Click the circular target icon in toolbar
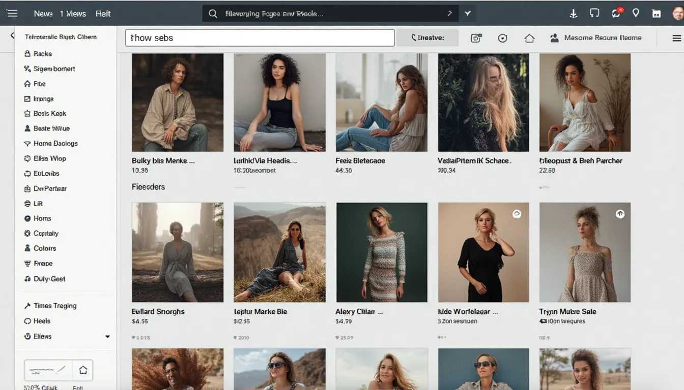684x390 pixels. (x=503, y=38)
